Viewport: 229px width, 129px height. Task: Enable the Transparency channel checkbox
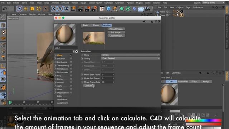[x=71, y=65]
